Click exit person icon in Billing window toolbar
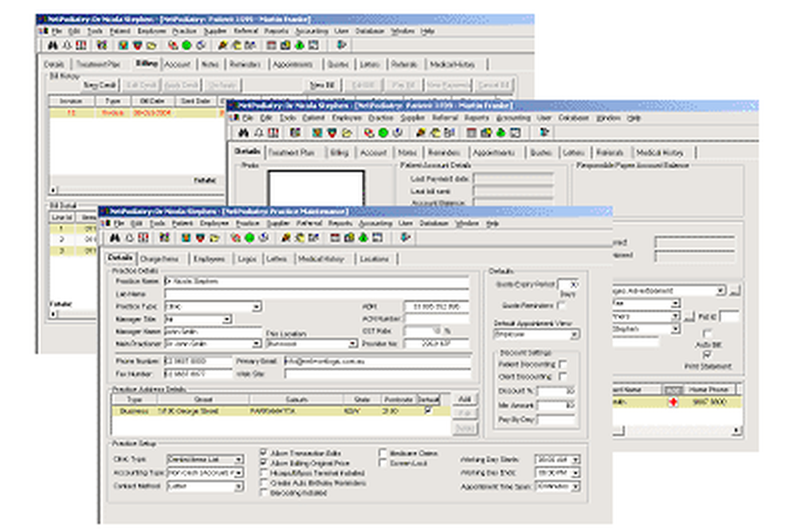The height and width of the screenshot is (532, 797). click(x=342, y=45)
